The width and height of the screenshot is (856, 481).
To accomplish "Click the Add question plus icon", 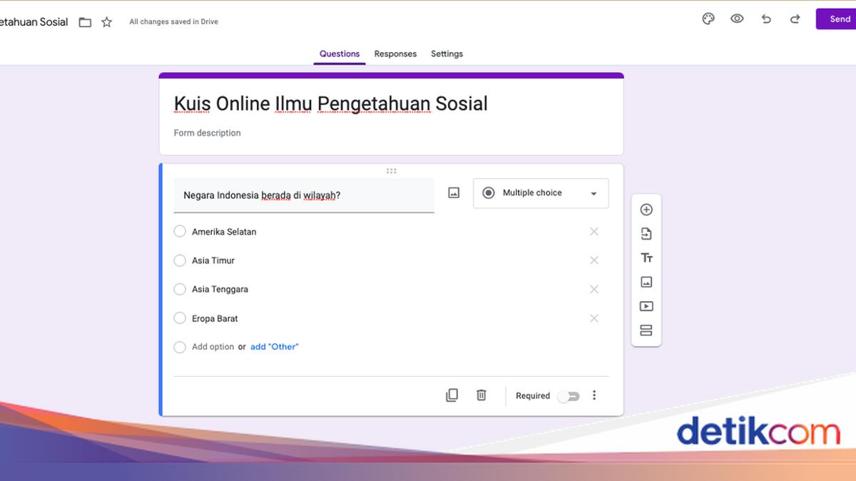I will point(646,210).
